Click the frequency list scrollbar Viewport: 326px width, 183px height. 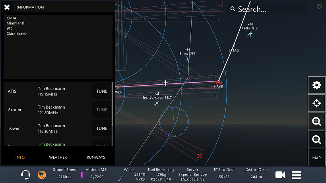point(113,104)
